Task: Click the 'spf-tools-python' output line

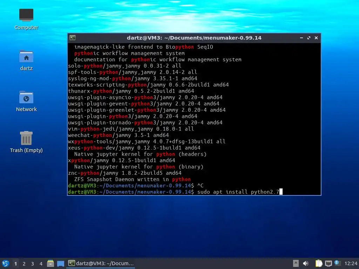Action: (x=132, y=72)
